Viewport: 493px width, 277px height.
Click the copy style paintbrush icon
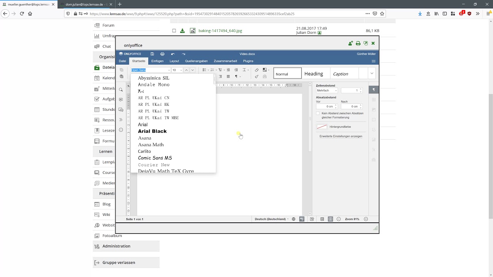click(x=257, y=77)
